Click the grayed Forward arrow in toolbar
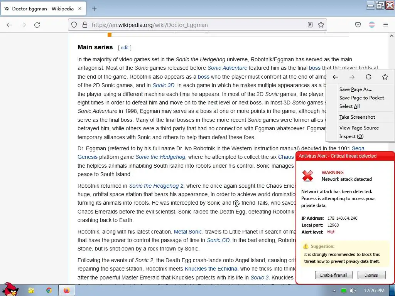The width and height of the screenshot is (395, 296). click(23, 25)
